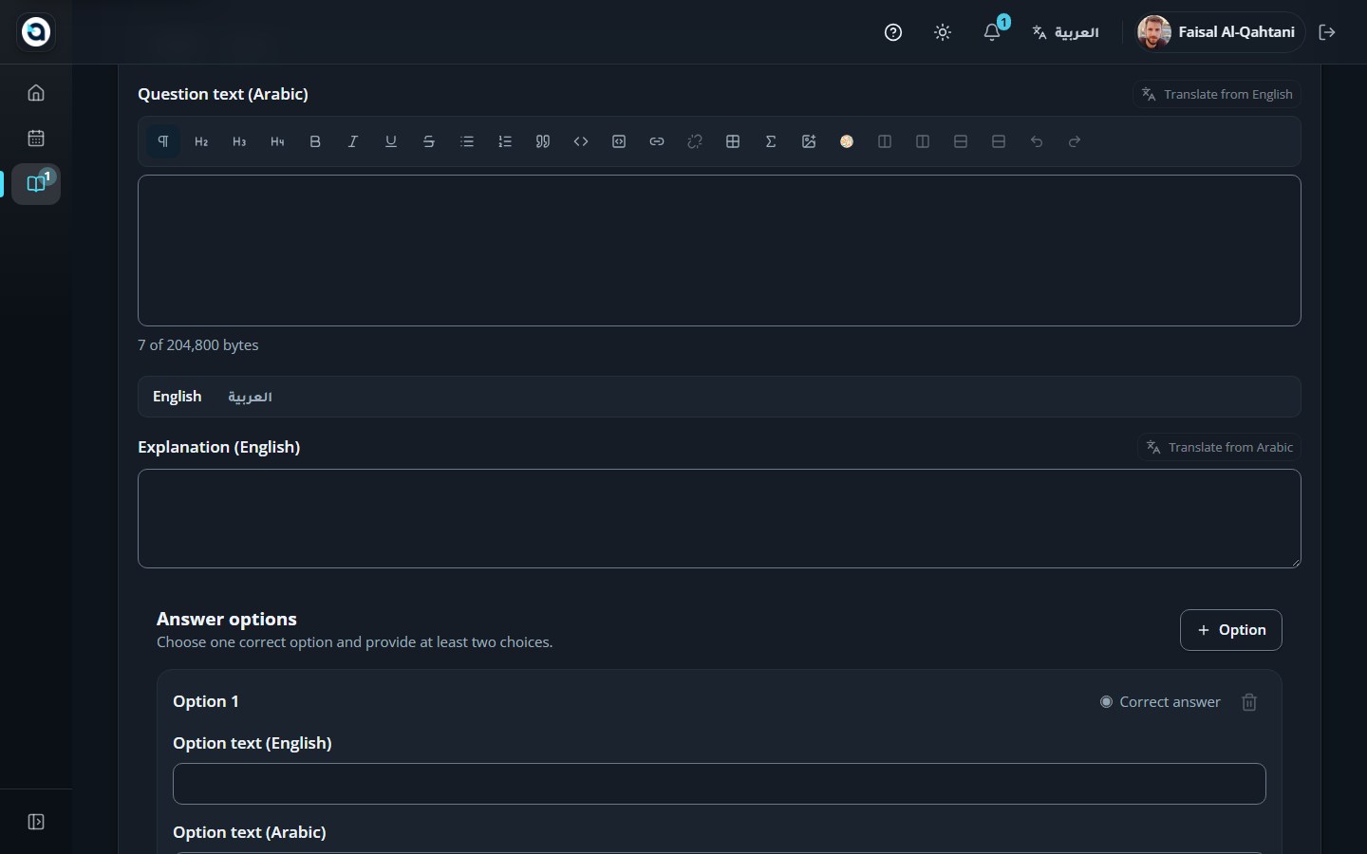Viewport: 1367px width, 854px height.
Task: Insert a numbered list
Action: tap(505, 141)
